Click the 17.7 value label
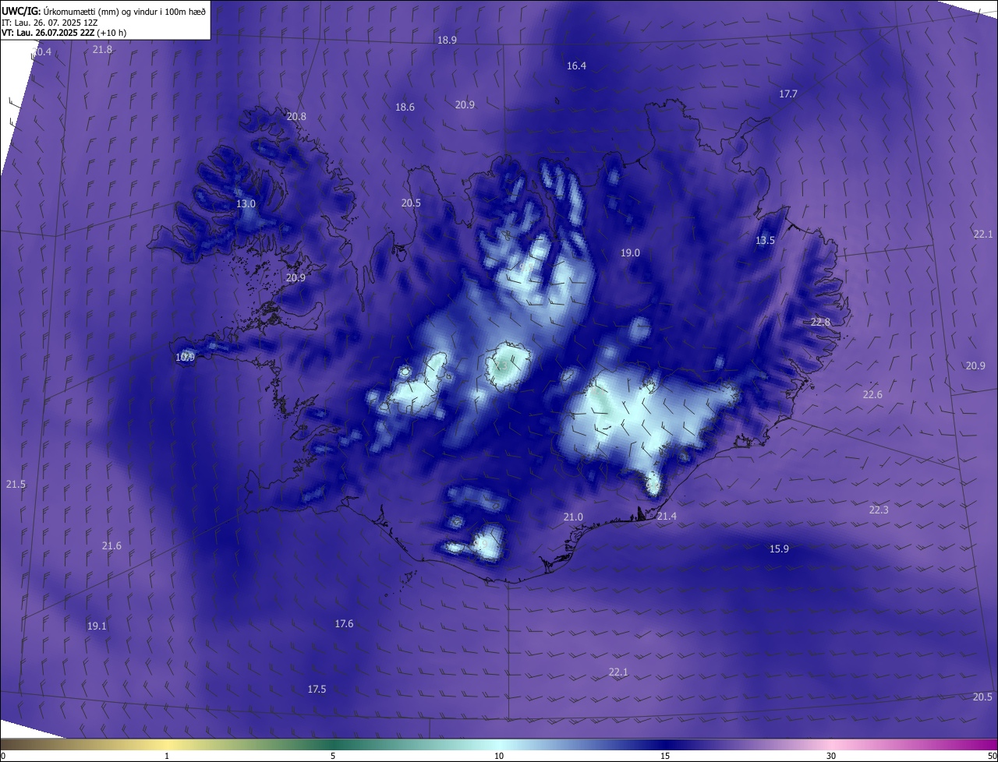 [788, 93]
